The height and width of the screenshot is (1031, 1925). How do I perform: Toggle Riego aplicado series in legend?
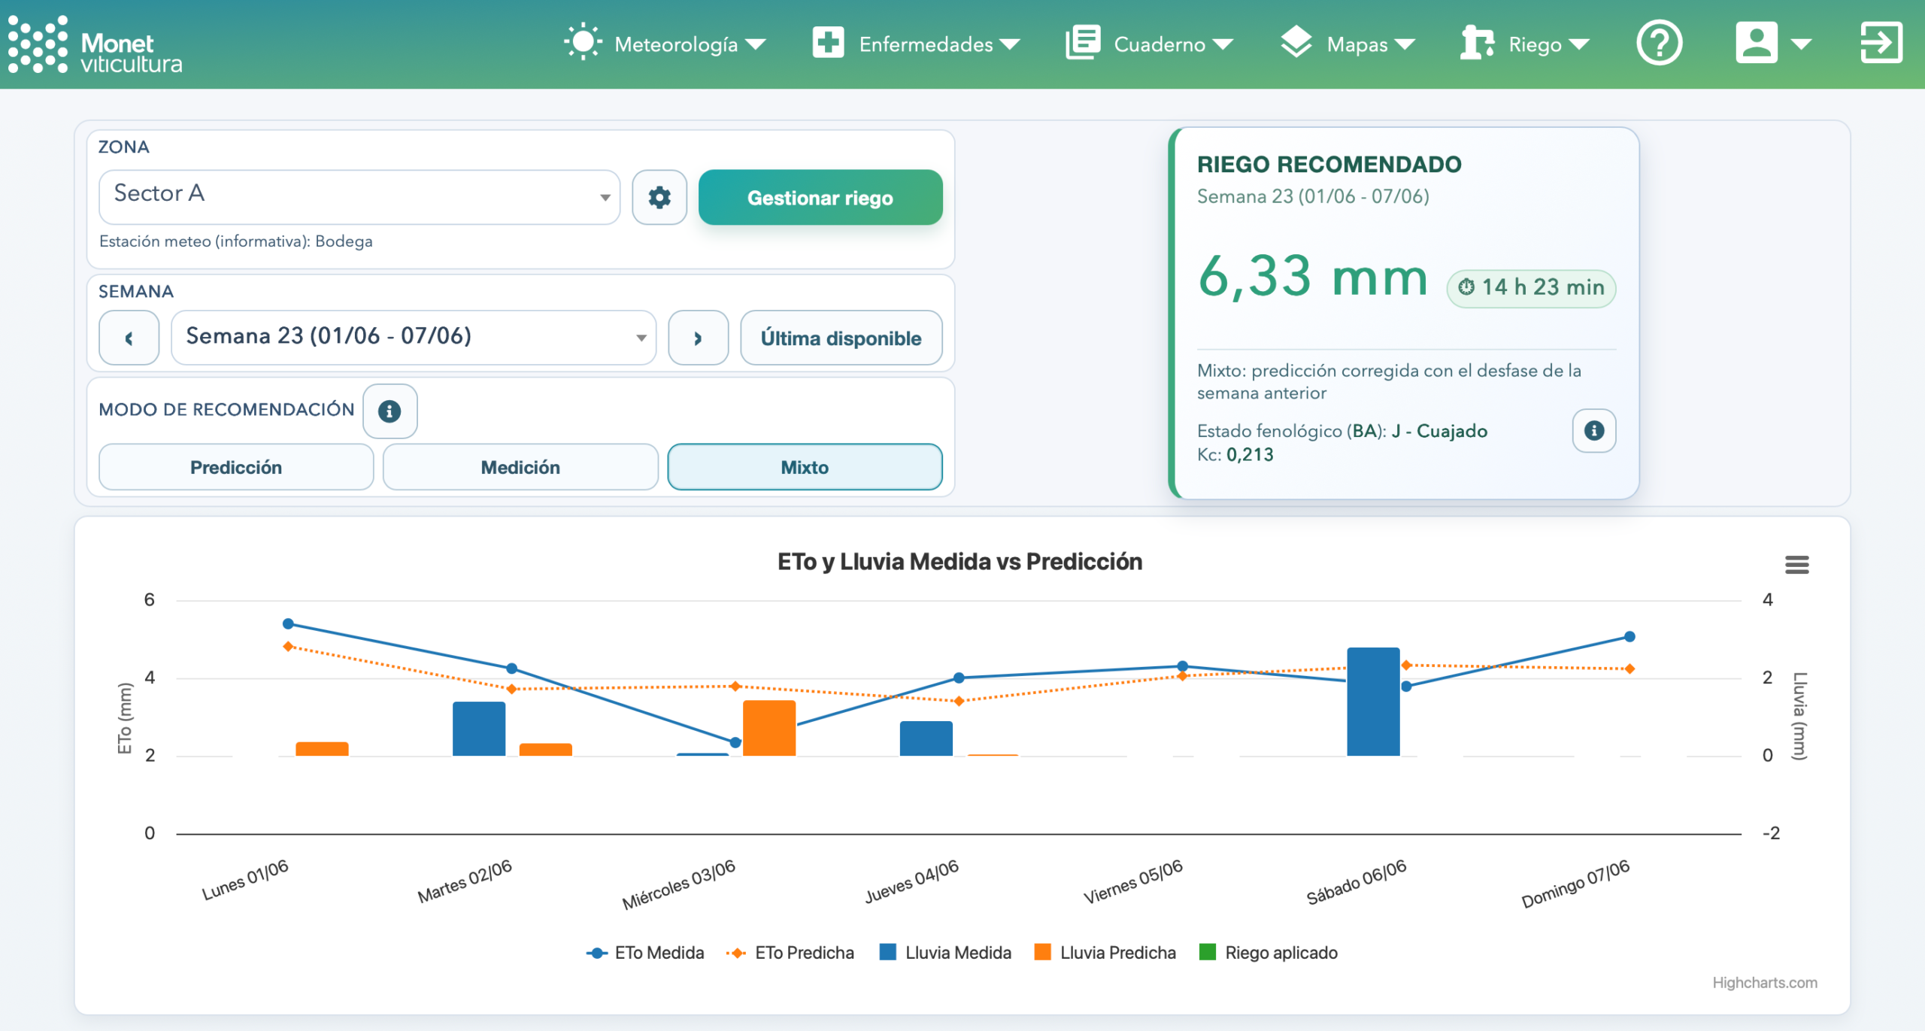(x=1269, y=953)
